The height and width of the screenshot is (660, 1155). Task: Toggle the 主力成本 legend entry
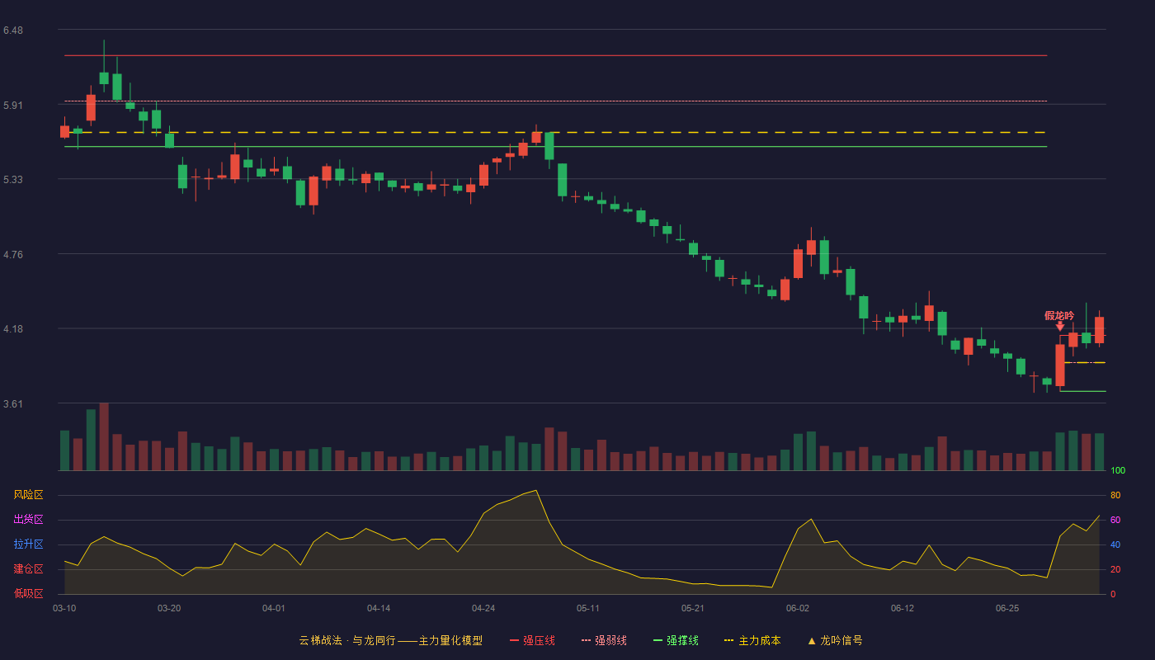coord(752,640)
